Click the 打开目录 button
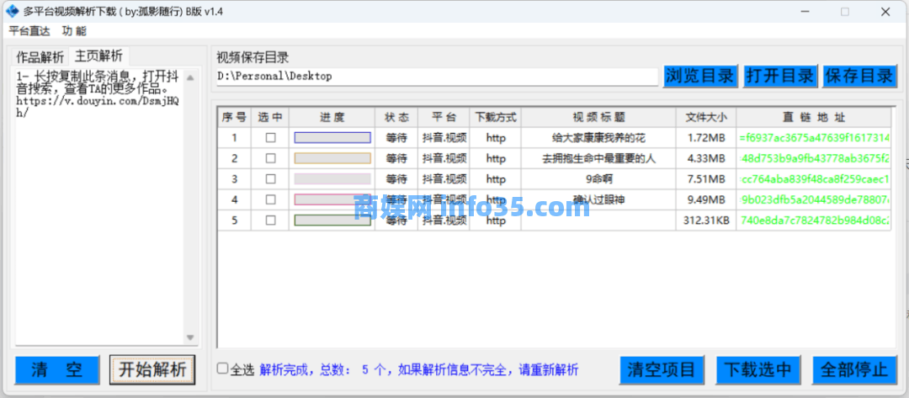909x398 pixels. (x=780, y=76)
